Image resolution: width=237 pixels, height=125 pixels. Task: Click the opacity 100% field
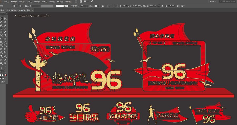click(83, 6)
